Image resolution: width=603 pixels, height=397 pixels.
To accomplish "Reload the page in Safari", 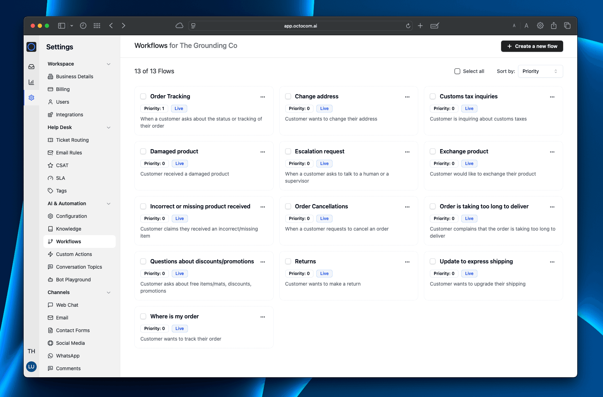I will tap(408, 26).
